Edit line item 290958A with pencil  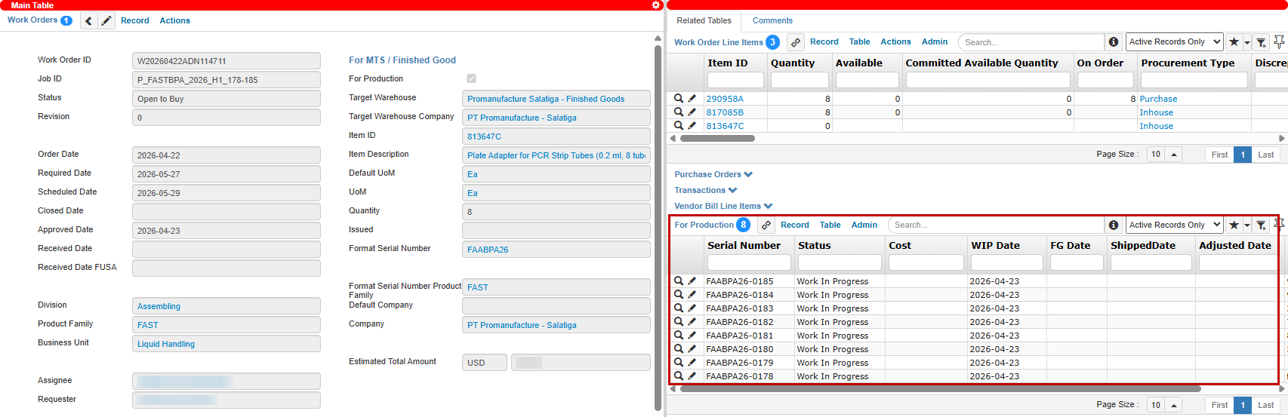[x=692, y=99]
